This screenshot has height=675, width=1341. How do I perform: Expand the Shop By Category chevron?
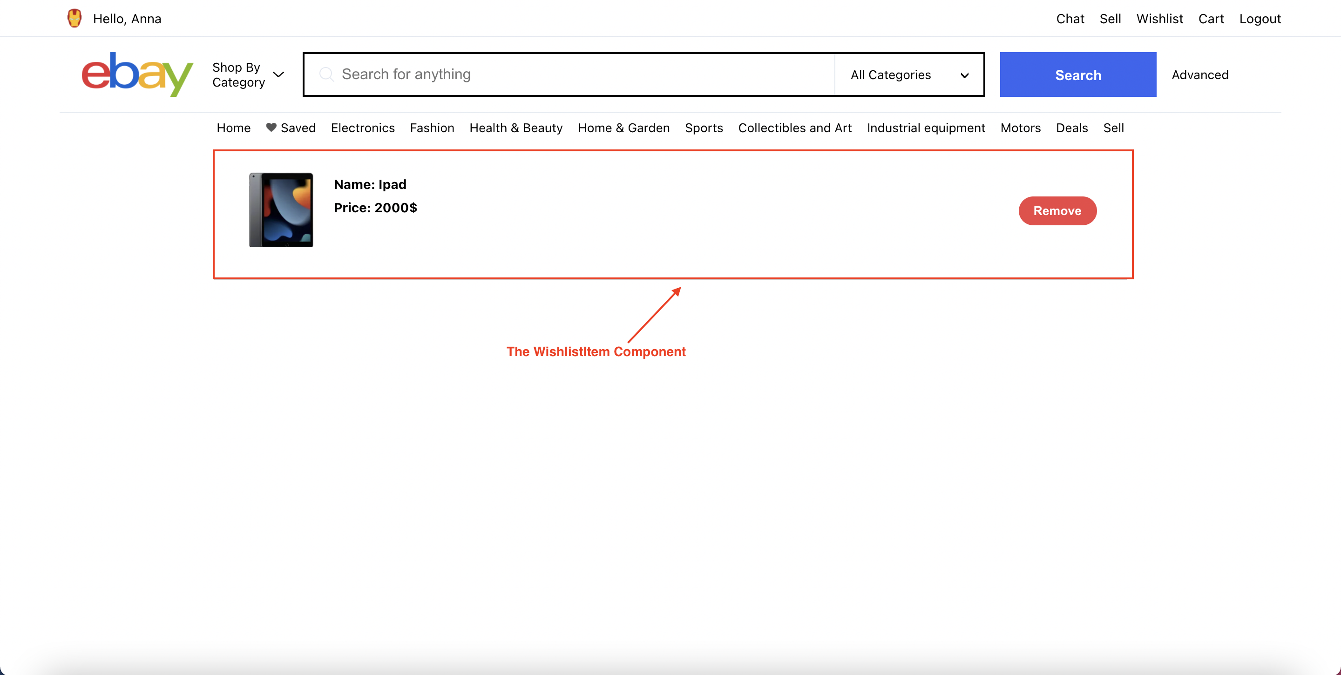[x=278, y=74]
